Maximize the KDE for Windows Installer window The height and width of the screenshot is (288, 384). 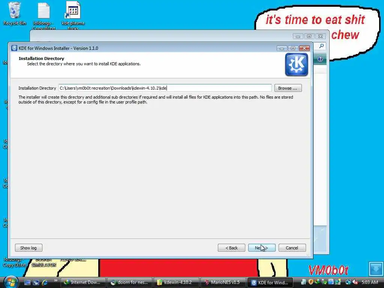[x=293, y=48]
